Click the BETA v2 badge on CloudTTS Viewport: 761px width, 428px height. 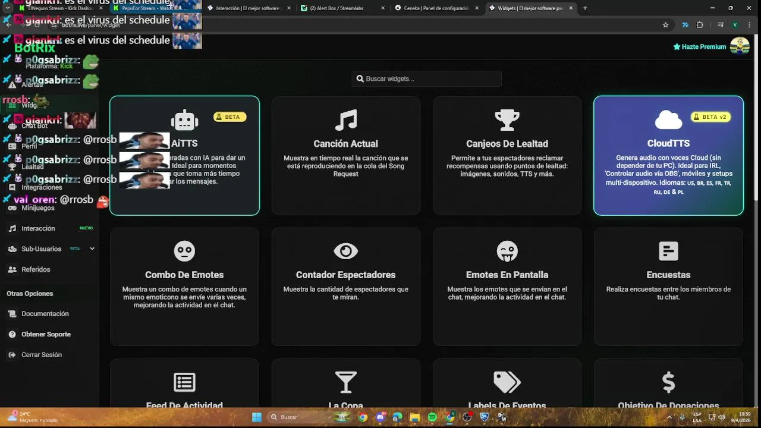click(x=710, y=117)
